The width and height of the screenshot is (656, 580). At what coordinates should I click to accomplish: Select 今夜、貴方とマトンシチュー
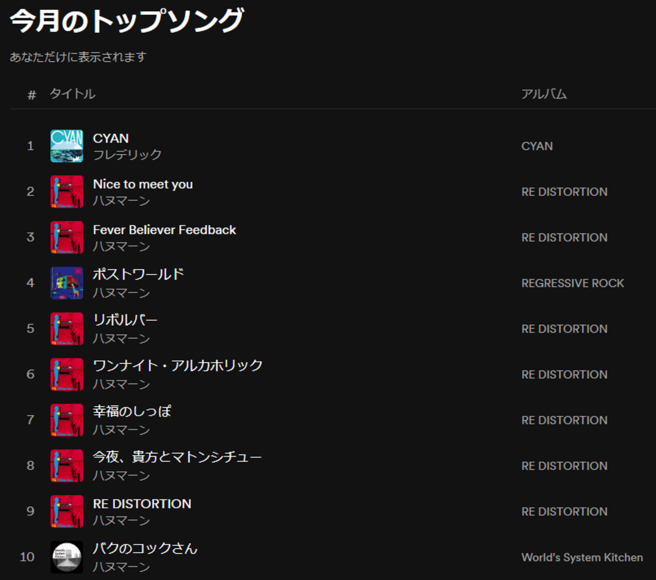178,456
